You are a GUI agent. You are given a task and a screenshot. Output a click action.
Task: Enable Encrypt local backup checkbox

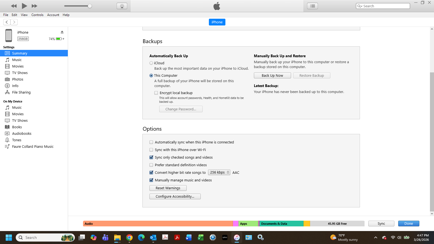click(x=156, y=93)
